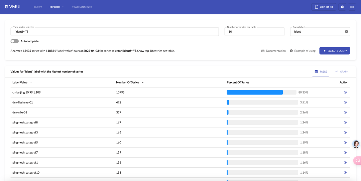
Task: Toggle the Autocomplete switch
Action: 14,41
